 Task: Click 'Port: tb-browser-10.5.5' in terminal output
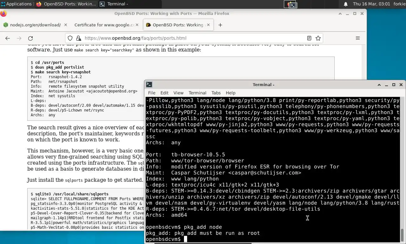click(x=185, y=155)
